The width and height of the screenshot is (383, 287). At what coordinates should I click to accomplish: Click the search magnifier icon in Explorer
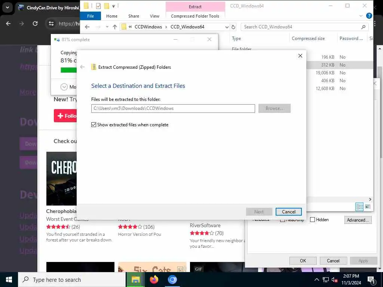[363, 27]
